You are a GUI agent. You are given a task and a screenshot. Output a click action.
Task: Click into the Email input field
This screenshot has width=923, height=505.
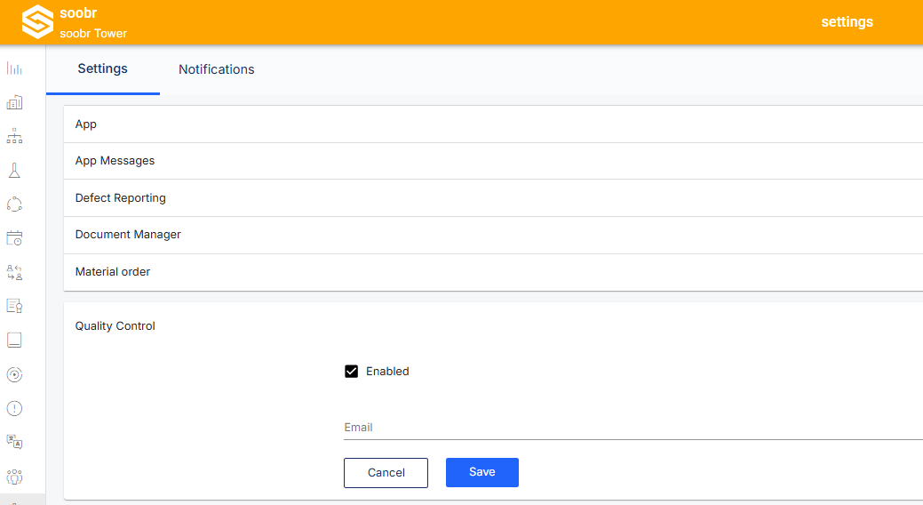(633, 428)
